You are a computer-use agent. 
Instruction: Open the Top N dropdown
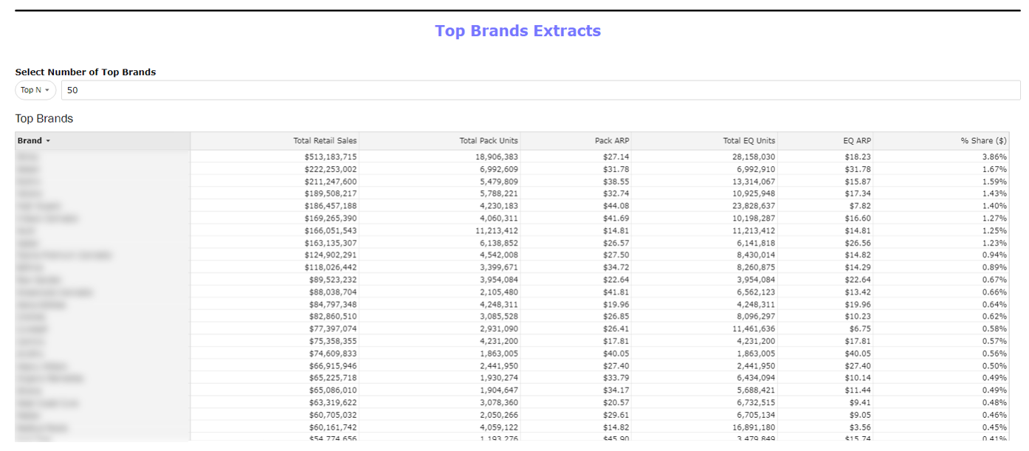pos(35,90)
